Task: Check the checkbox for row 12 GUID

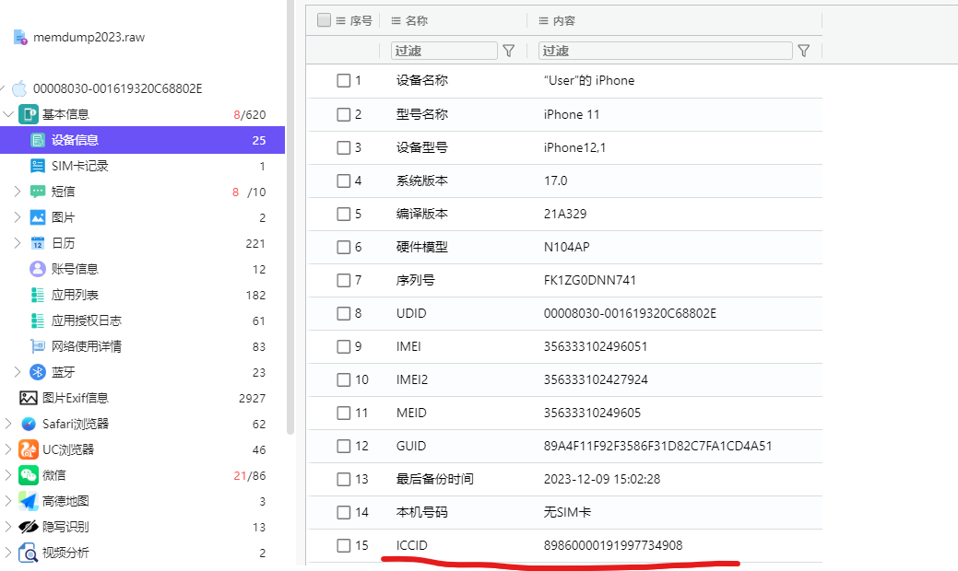Action: pyautogui.click(x=344, y=446)
